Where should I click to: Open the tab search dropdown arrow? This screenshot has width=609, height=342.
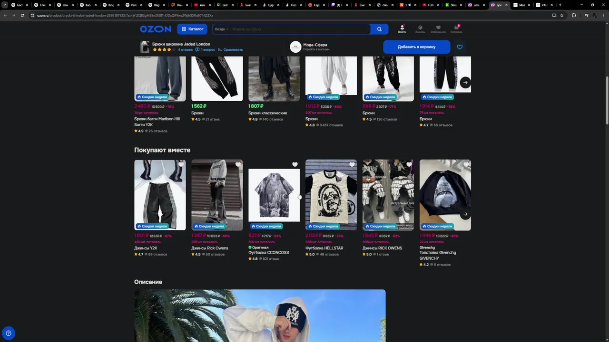point(5,5)
